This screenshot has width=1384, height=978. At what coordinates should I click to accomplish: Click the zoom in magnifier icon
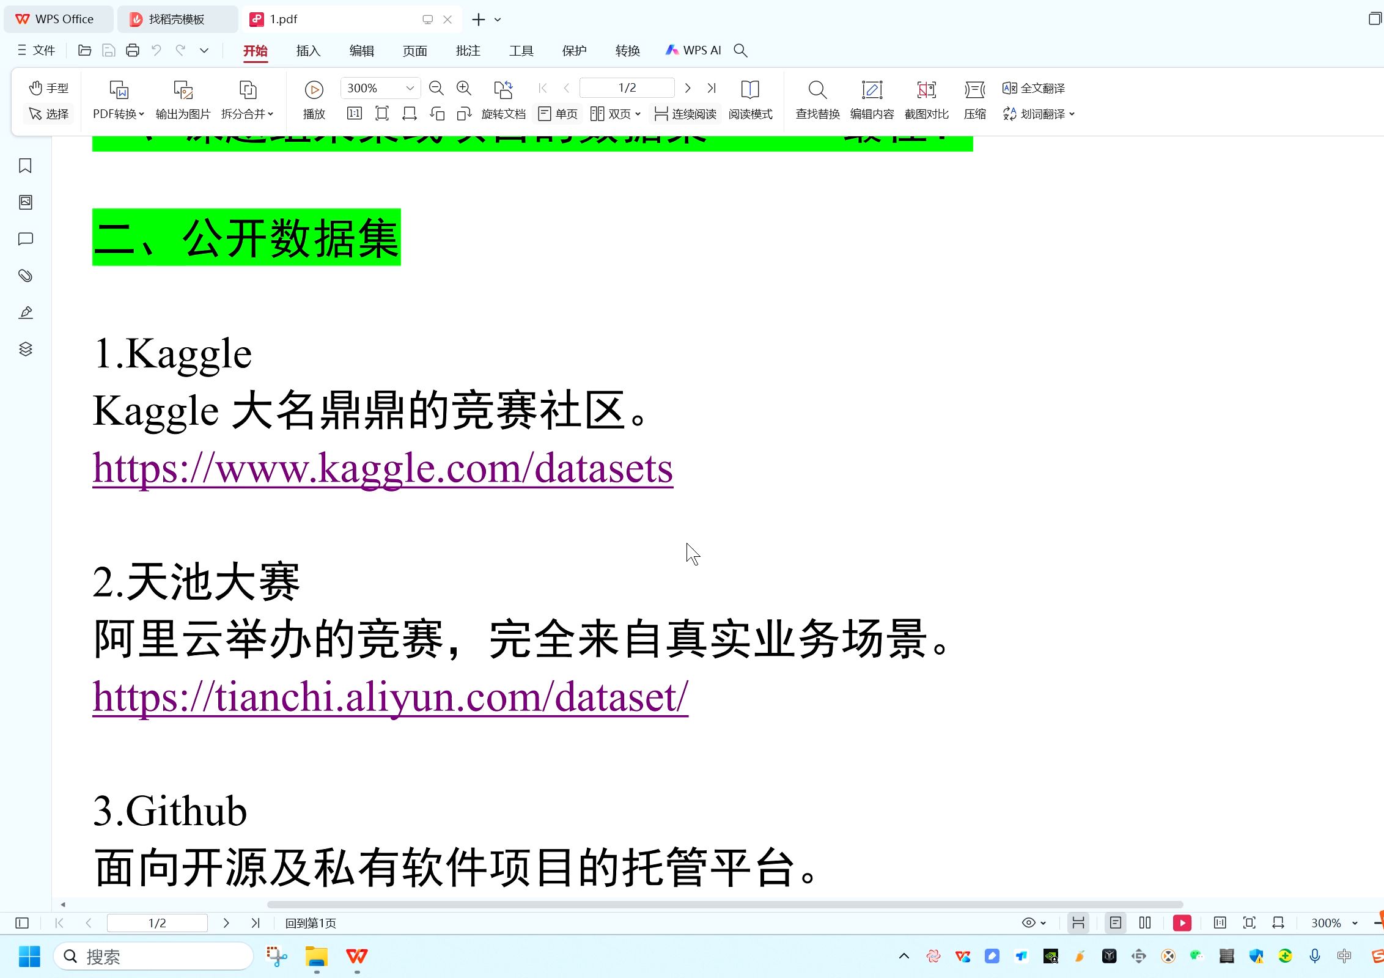[x=464, y=88]
